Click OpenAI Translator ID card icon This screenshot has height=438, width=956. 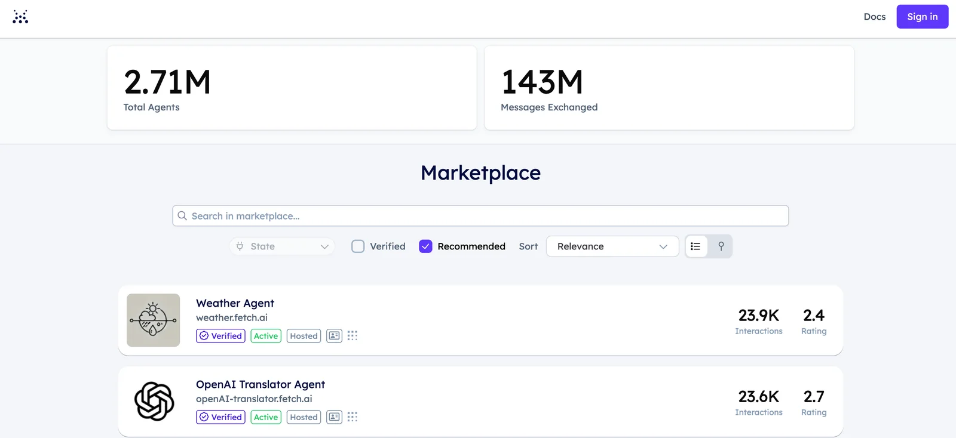[334, 417]
